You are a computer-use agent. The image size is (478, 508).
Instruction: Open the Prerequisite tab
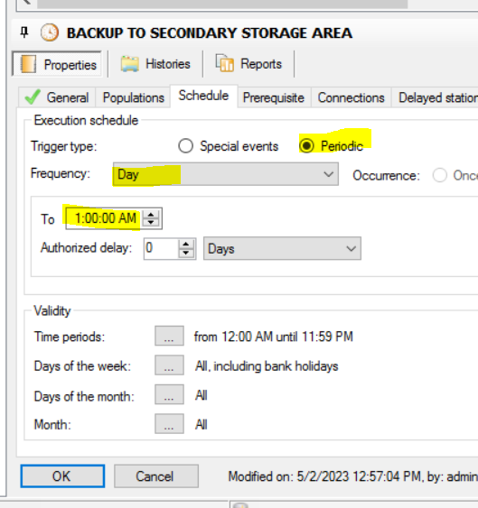(273, 97)
